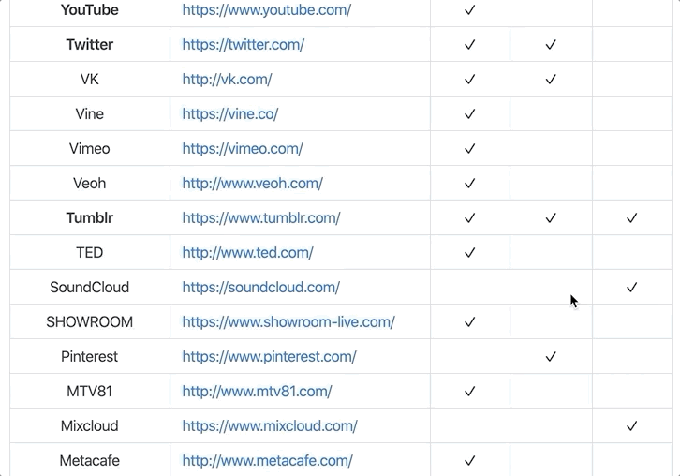Follow the mtv81.com link
This screenshot has width=680, height=476.
pyautogui.click(x=257, y=392)
